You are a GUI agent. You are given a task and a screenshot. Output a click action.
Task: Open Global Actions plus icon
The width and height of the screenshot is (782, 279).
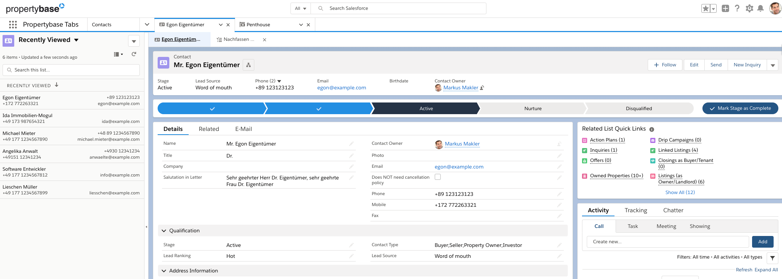(x=725, y=8)
